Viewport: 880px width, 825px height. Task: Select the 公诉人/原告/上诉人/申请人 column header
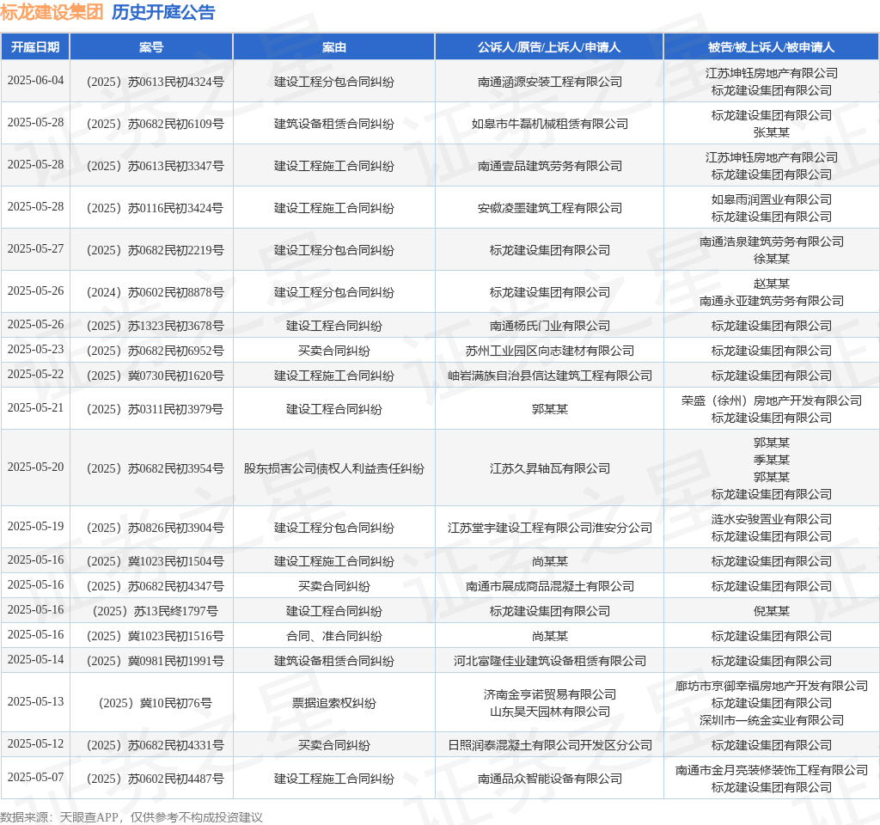click(549, 47)
